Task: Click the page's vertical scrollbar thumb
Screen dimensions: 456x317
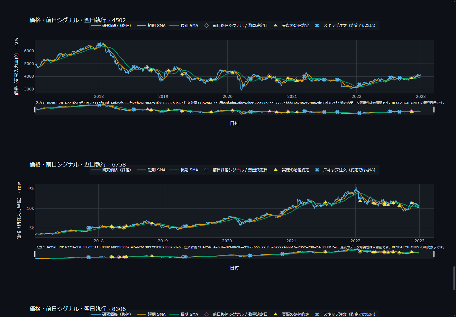Action: [x=454, y=278]
